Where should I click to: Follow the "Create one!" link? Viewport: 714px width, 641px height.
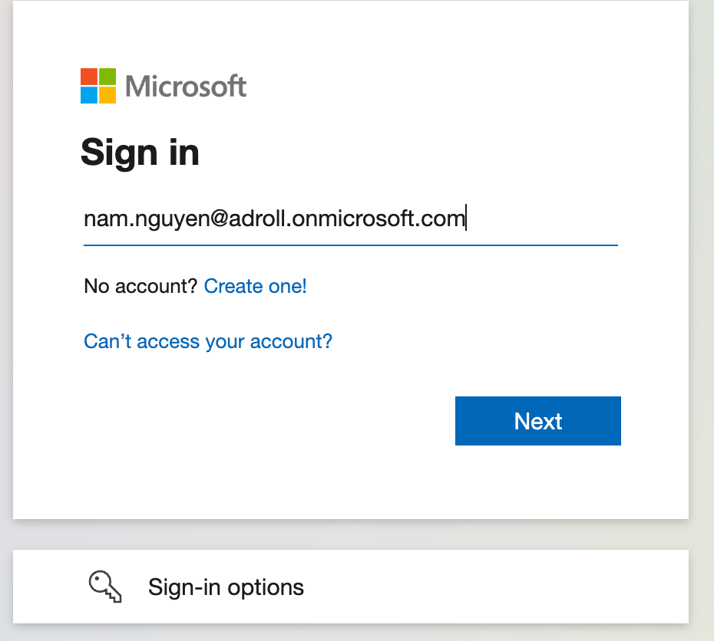pyautogui.click(x=255, y=287)
